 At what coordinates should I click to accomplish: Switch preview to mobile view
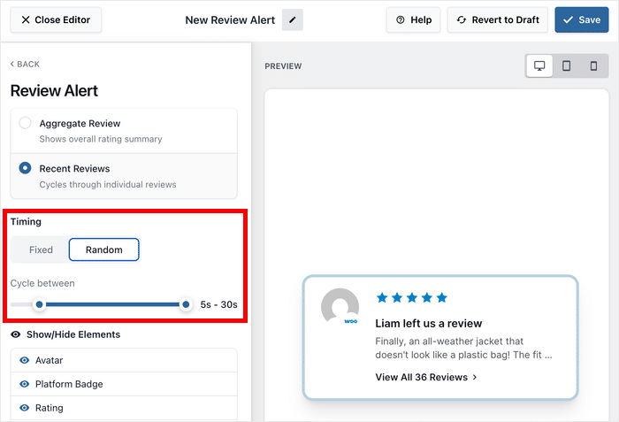(593, 66)
